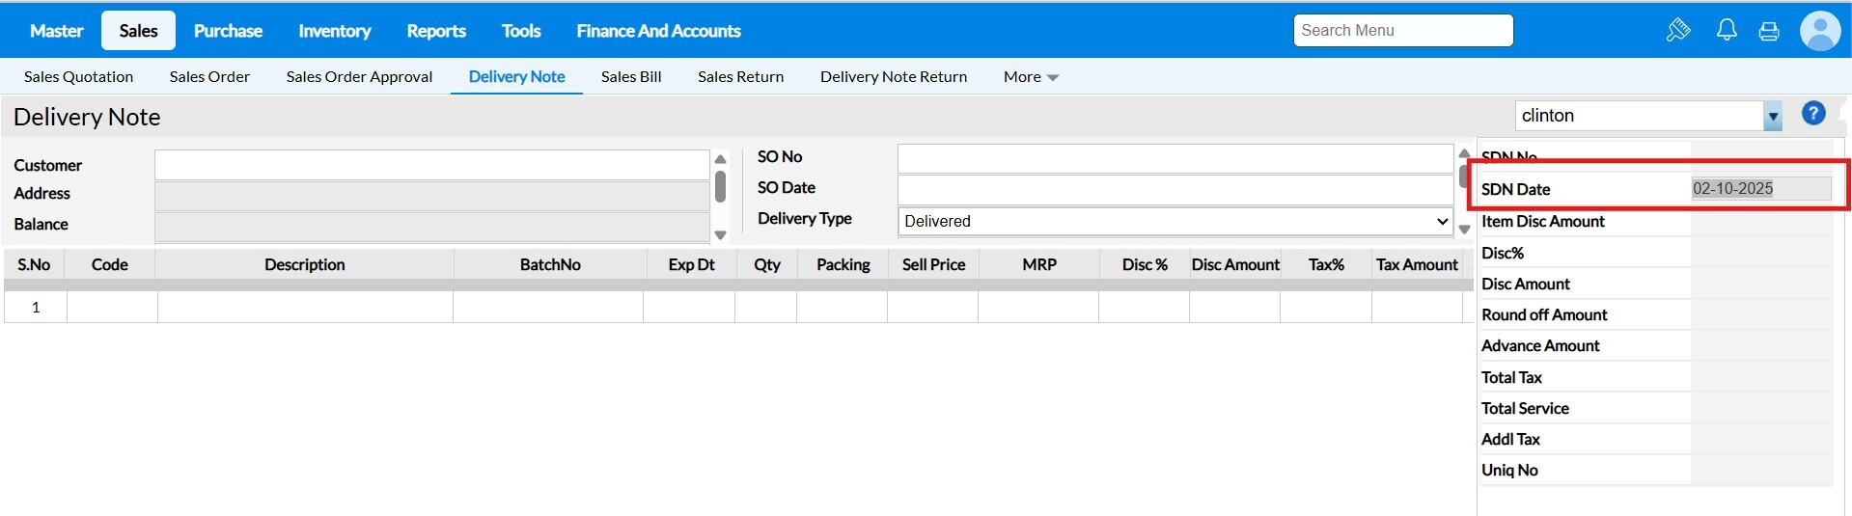Image resolution: width=1852 pixels, height=516 pixels.
Task: Click the Customer input field
Action: point(431,165)
